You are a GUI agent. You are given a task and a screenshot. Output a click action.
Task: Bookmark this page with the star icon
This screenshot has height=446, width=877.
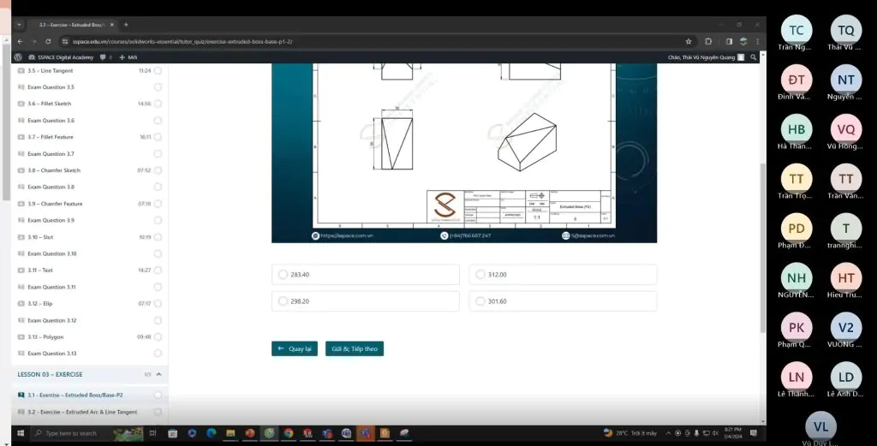(689, 41)
